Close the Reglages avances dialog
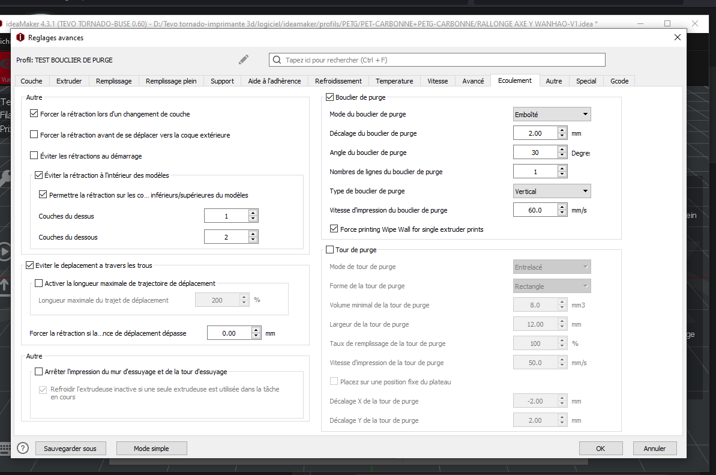 tap(678, 37)
